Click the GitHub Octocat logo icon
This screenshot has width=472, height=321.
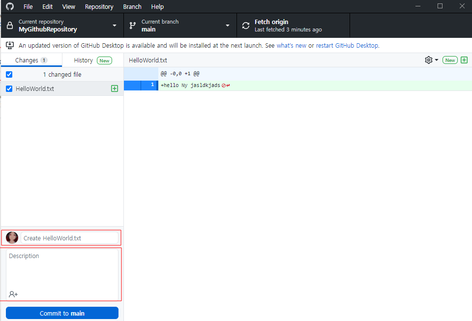(10, 6)
